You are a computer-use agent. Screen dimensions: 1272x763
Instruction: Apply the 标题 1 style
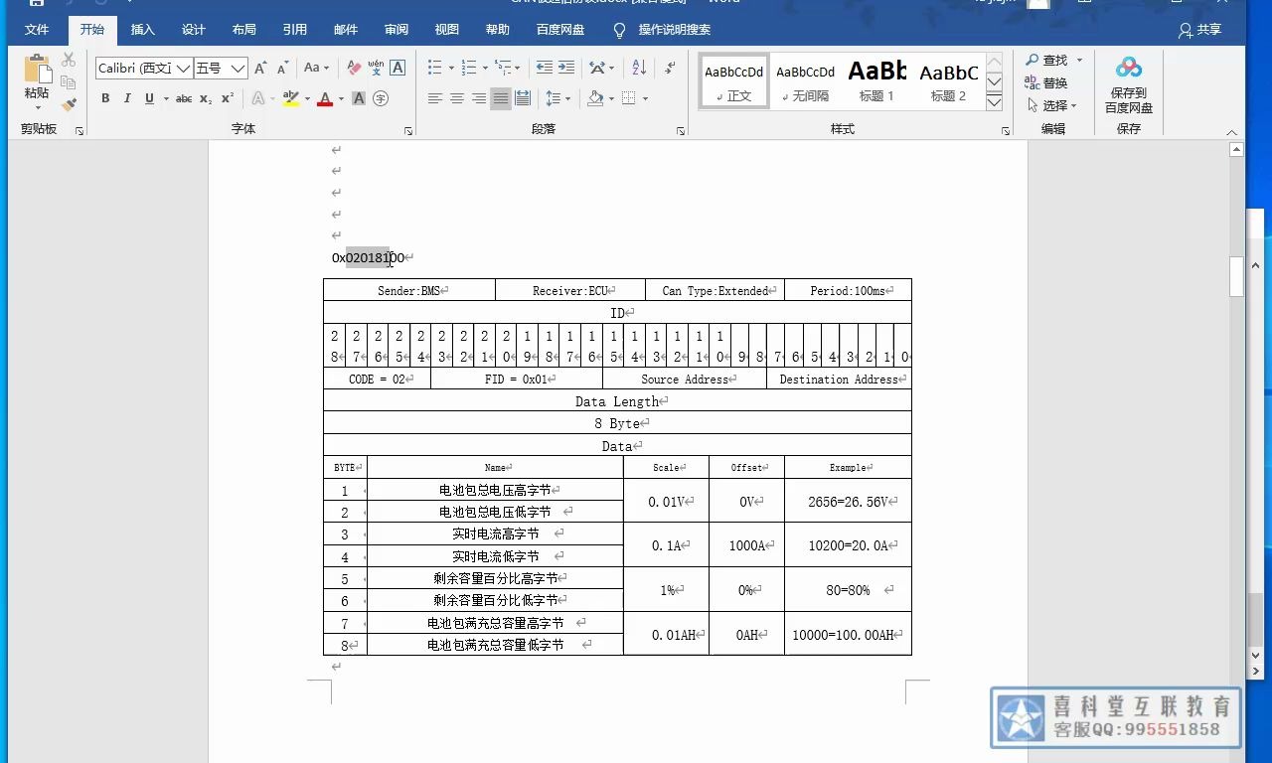coord(877,81)
